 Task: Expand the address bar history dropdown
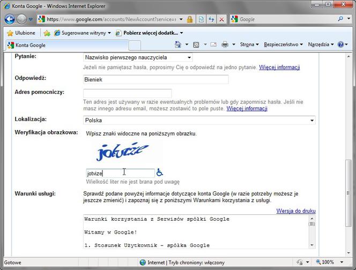click(x=181, y=19)
